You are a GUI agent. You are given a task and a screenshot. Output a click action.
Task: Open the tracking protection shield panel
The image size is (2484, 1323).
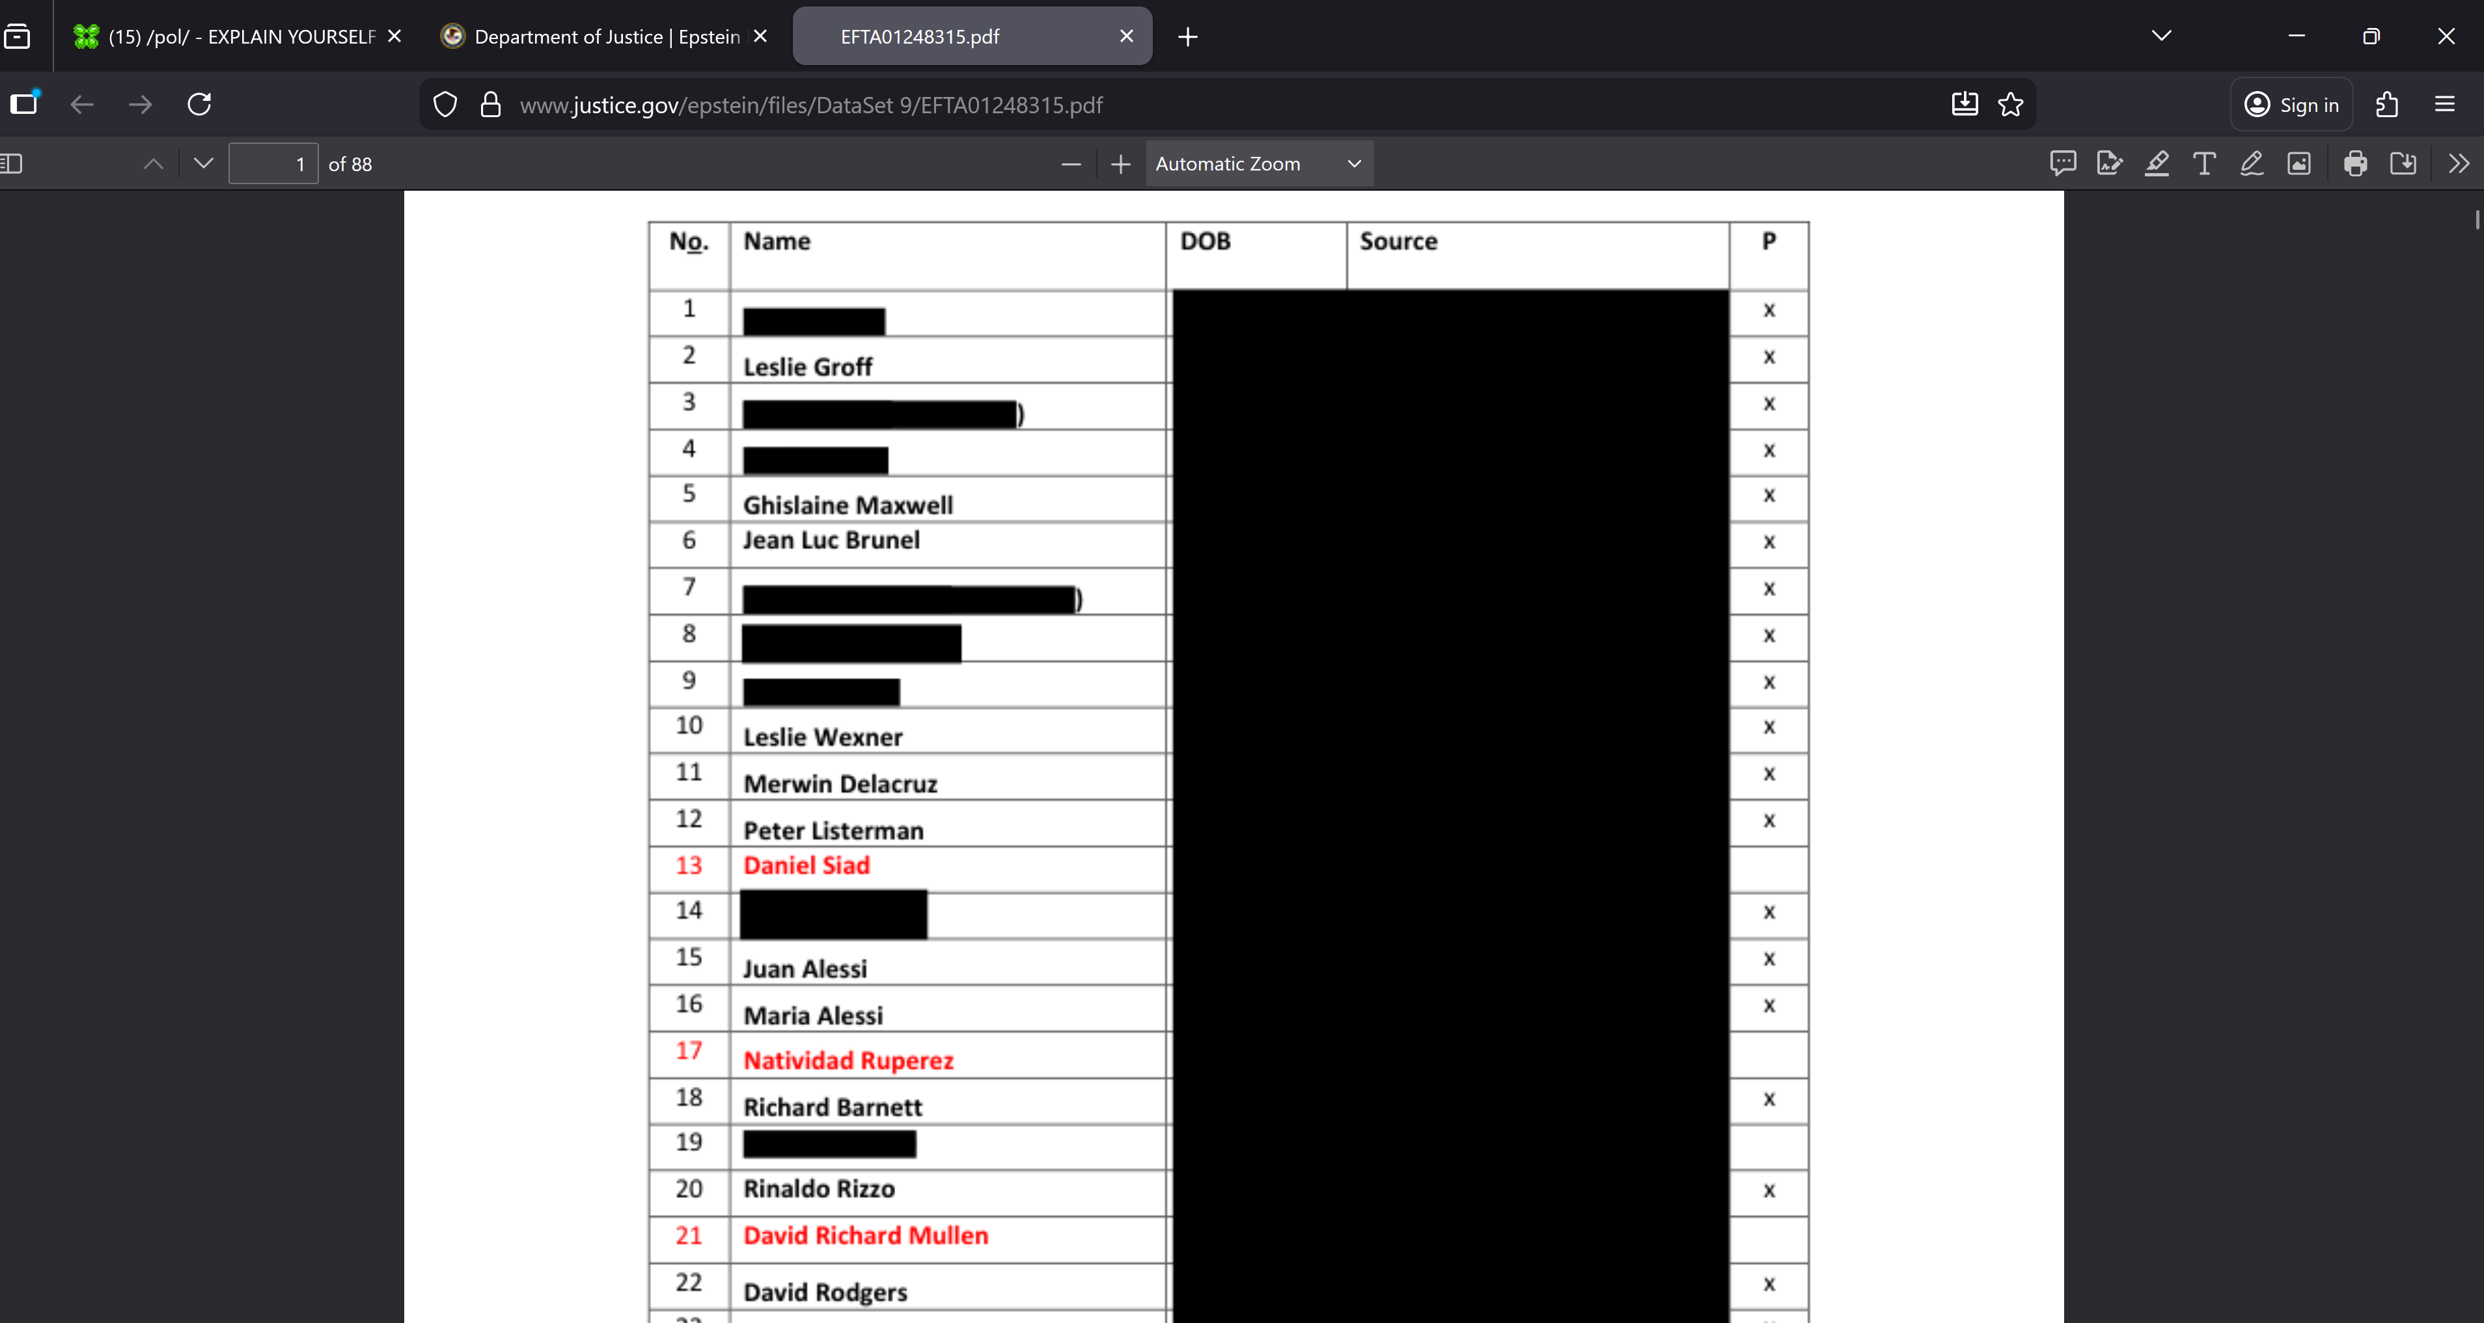(445, 104)
